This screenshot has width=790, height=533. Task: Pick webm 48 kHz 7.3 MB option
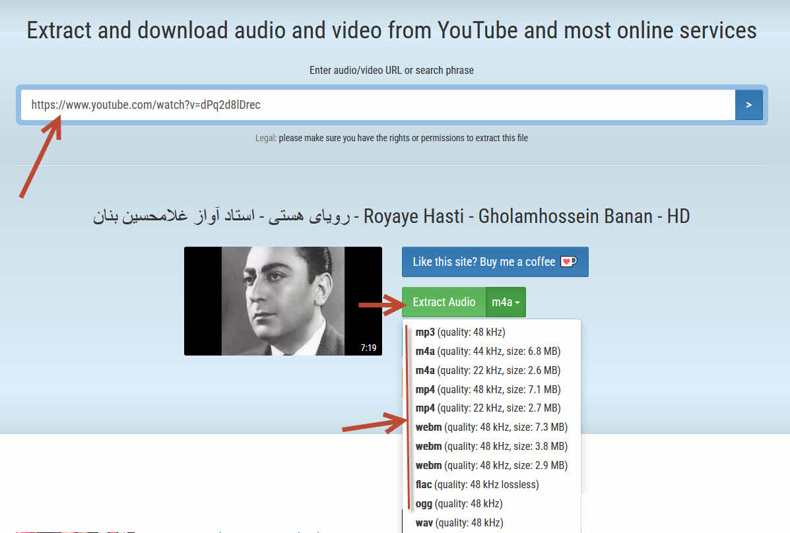coord(491,427)
